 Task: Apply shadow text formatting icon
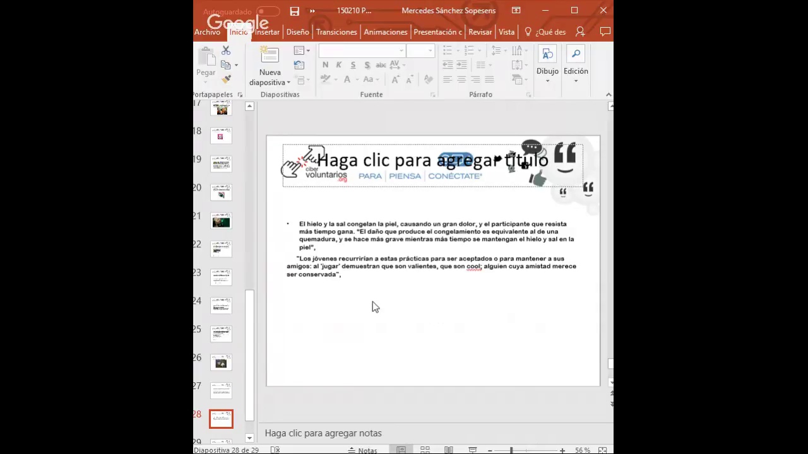tap(367, 65)
